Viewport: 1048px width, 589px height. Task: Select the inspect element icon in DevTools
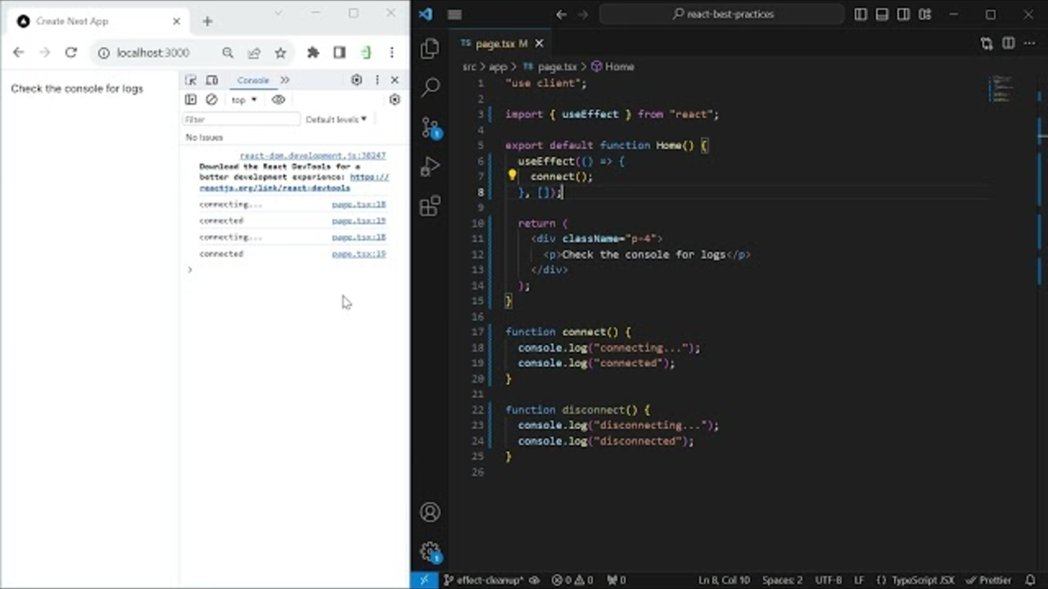[191, 79]
